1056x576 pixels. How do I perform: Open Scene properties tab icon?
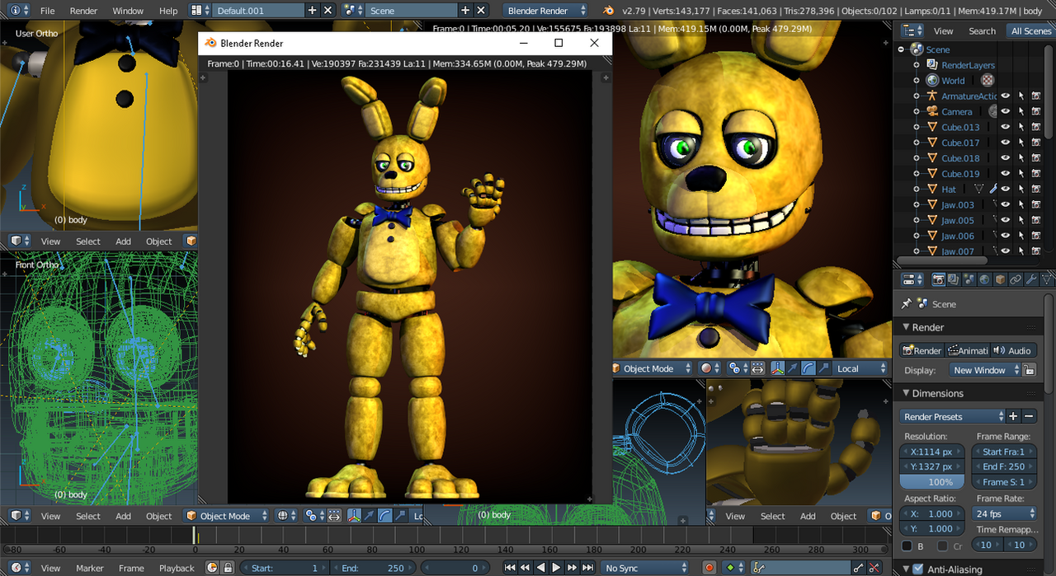tap(969, 280)
